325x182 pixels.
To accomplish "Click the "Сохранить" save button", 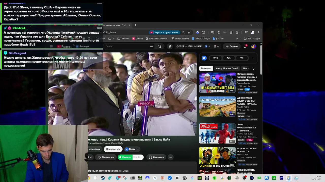I will coord(156,157).
